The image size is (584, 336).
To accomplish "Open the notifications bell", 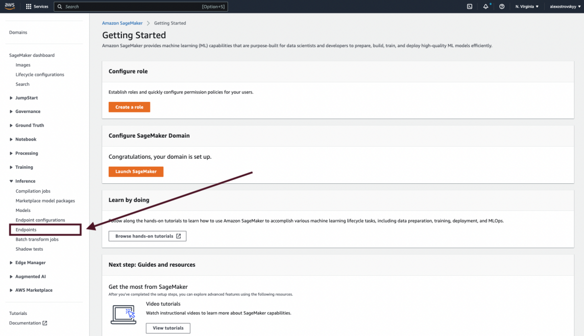I will click(x=485, y=7).
